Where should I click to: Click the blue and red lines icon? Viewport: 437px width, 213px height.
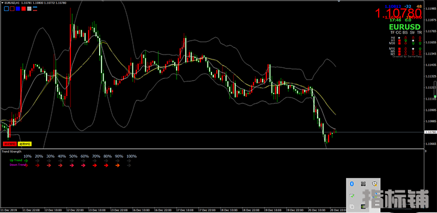(x=35, y=9)
